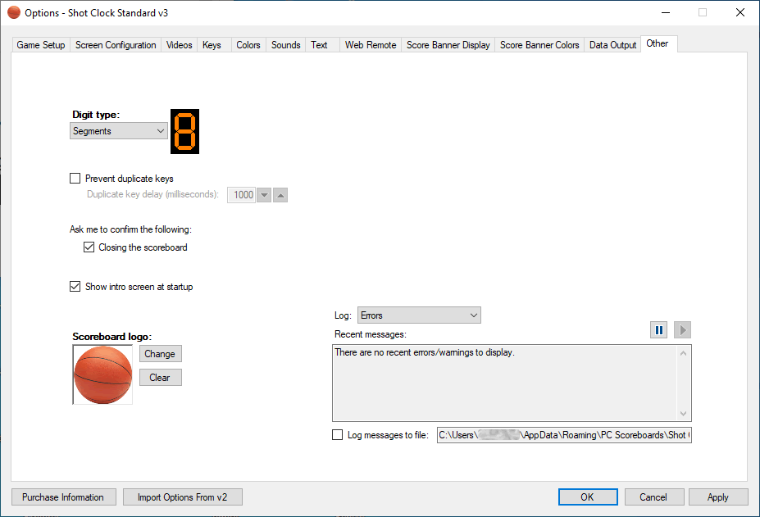Go to the Game Setup tab
Screen dimensions: 760x517
pyautogui.click(x=41, y=45)
